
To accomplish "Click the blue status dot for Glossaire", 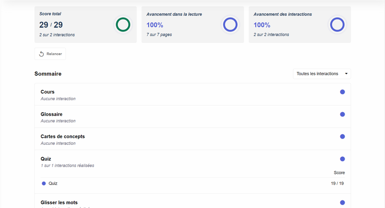I will pyautogui.click(x=343, y=115).
